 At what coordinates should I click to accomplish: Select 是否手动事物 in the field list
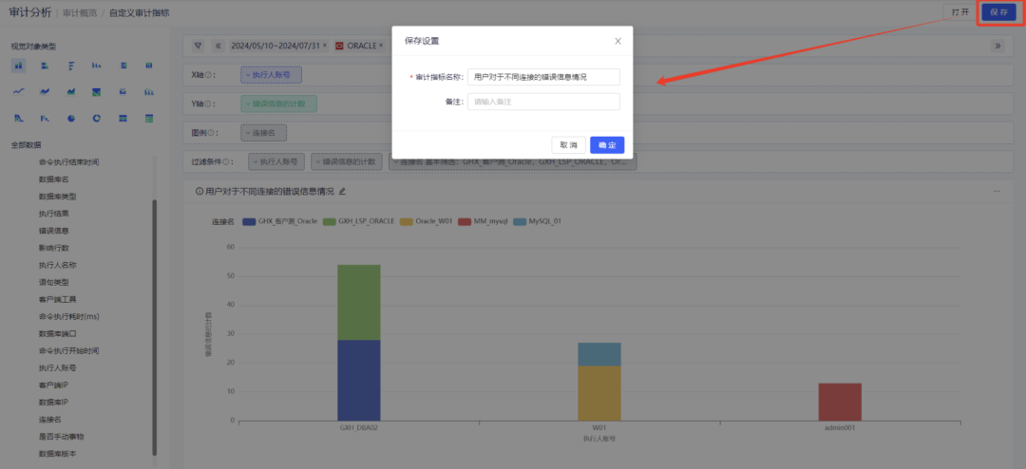pyautogui.click(x=62, y=437)
